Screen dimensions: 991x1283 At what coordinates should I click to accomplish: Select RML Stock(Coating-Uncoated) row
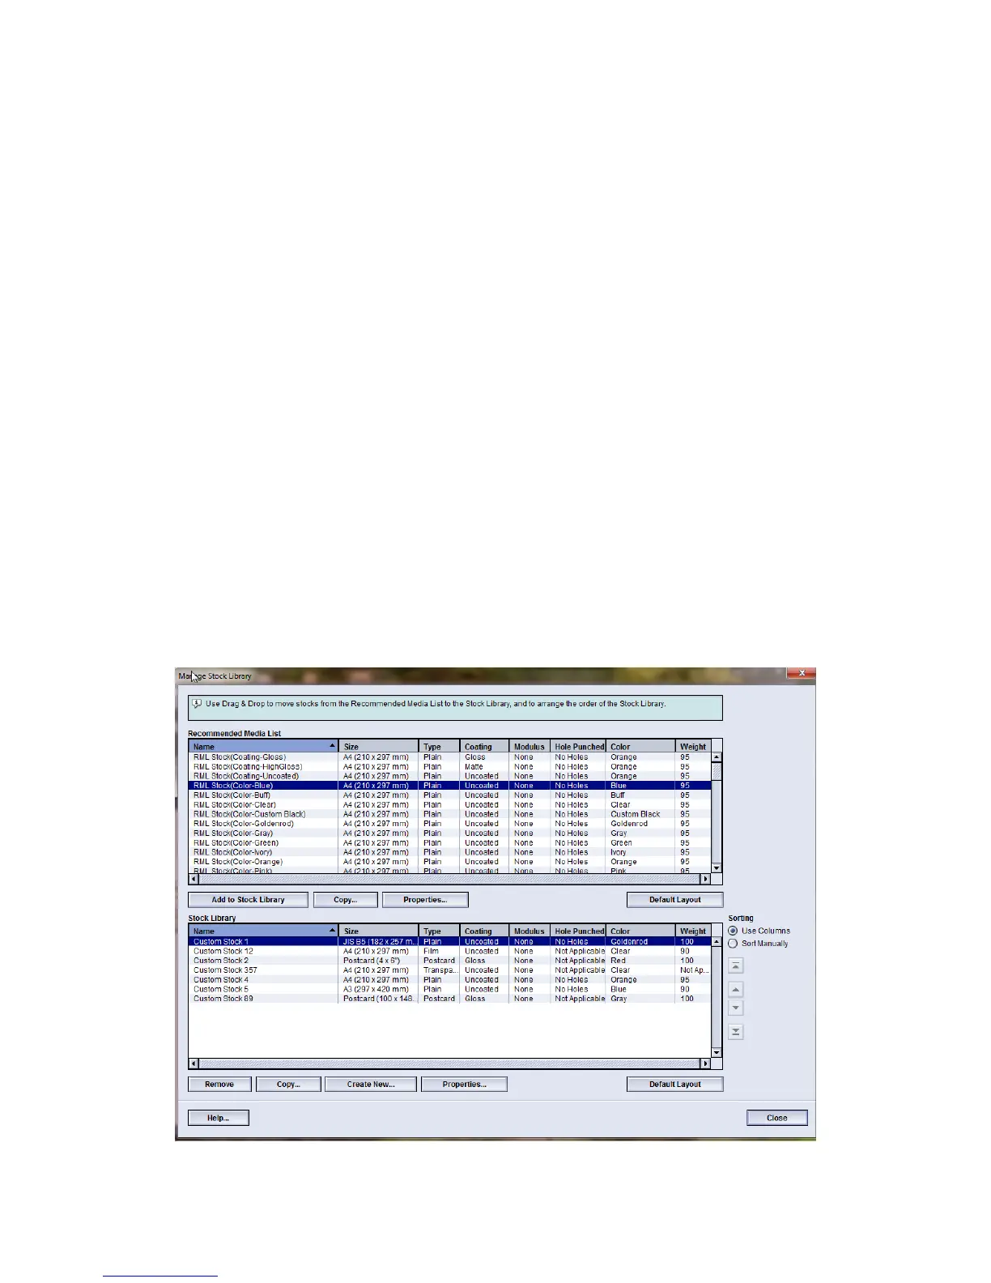(x=450, y=776)
